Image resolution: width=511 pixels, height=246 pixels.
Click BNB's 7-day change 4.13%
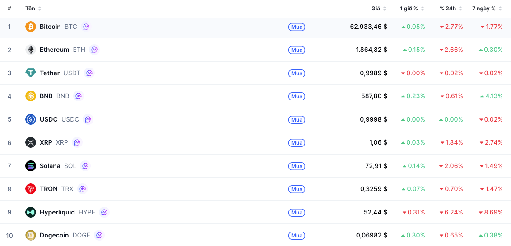click(x=491, y=96)
